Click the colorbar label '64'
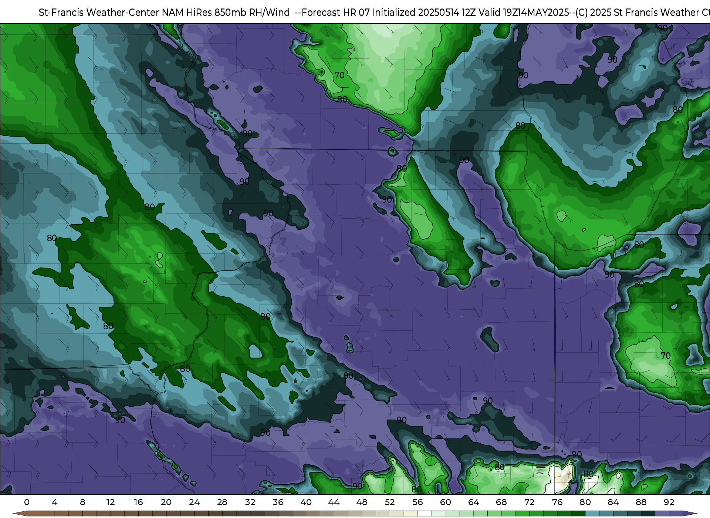The image size is (710, 518). click(x=473, y=502)
